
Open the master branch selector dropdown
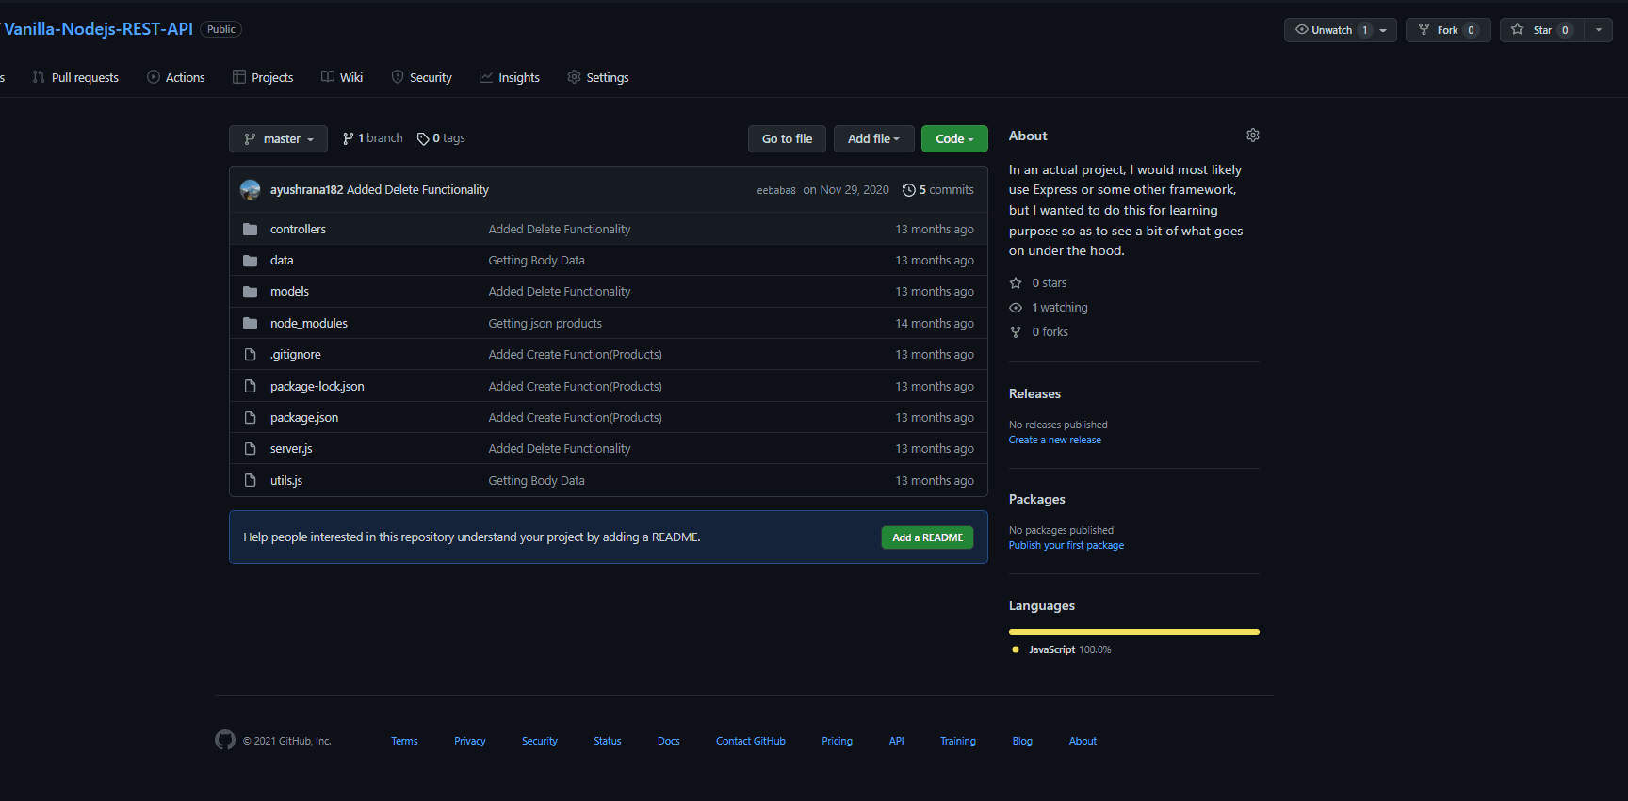pyautogui.click(x=278, y=139)
